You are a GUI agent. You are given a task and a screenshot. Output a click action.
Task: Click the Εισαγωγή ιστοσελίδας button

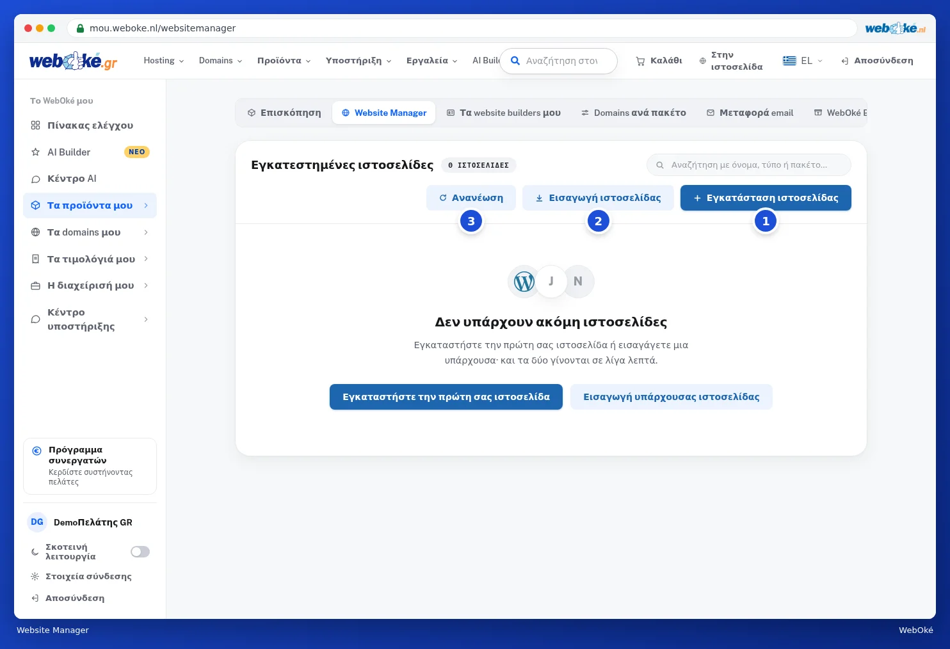(x=598, y=198)
